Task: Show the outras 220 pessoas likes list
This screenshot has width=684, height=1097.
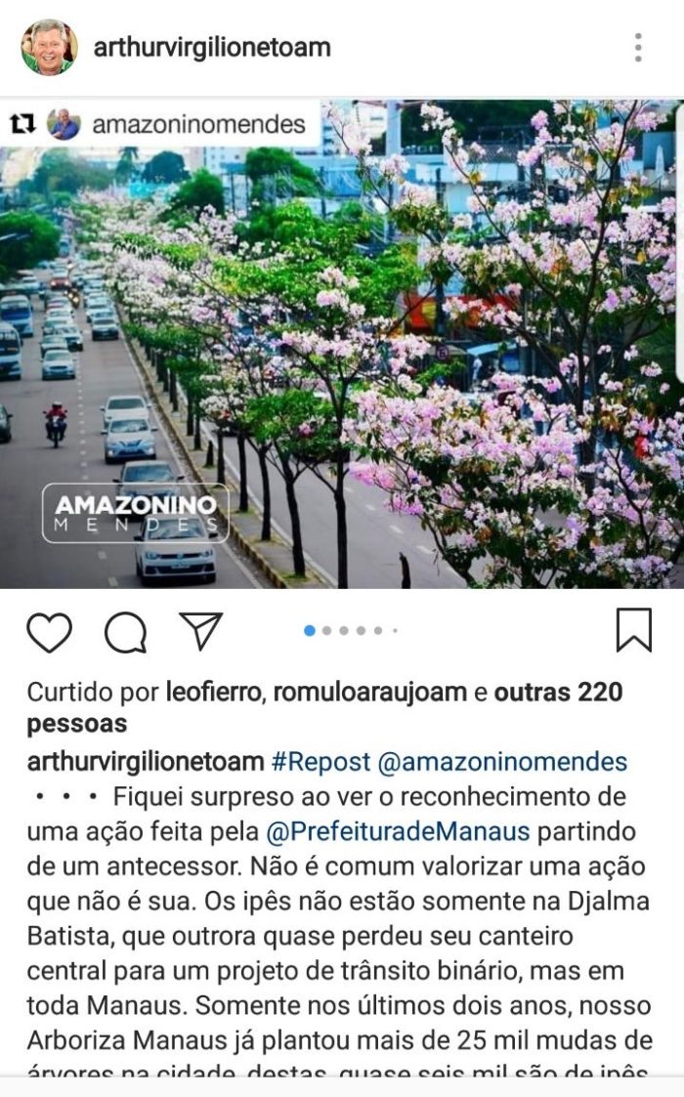Action: tap(324, 707)
